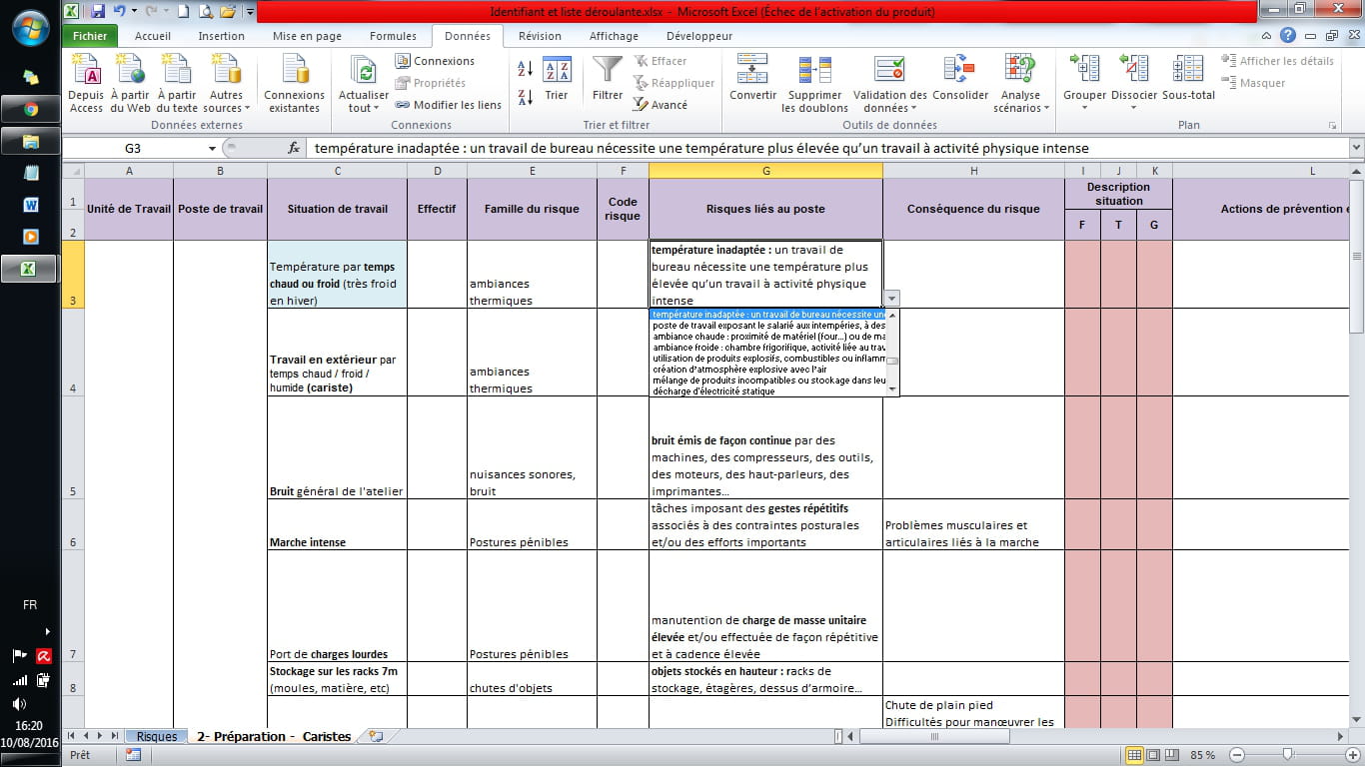1365x767 pixels.
Task: Select the row 5 header
Action: pos(72,447)
